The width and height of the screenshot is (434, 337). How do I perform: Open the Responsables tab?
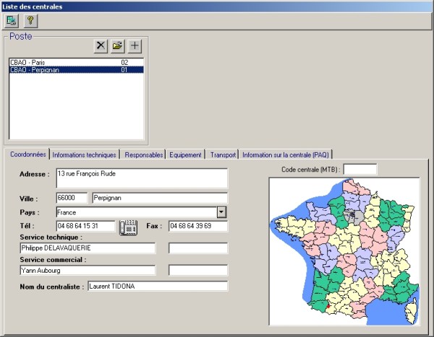[x=143, y=154]
